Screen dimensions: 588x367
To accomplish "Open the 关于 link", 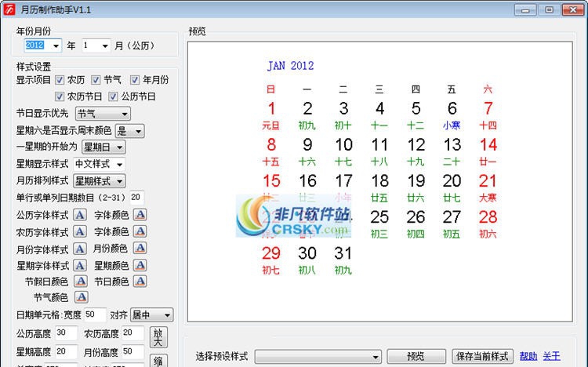I will 552,356.
